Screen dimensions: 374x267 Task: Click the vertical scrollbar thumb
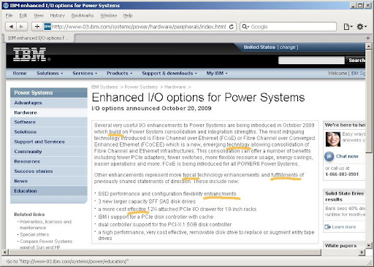tap(368, 101)
